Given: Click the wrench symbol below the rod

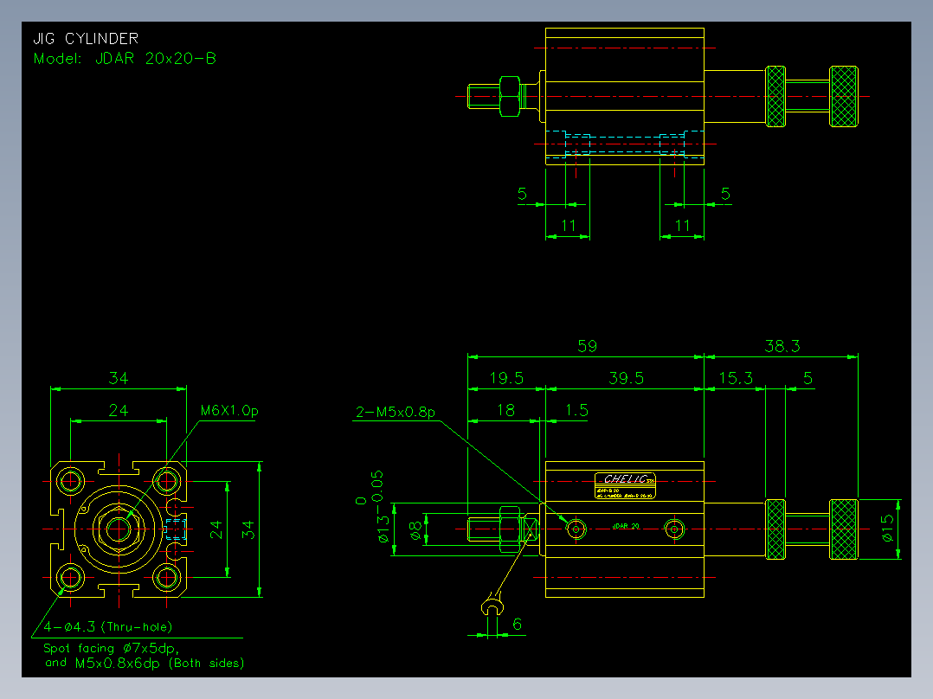Looking at the screenshot, I should 492,605.
